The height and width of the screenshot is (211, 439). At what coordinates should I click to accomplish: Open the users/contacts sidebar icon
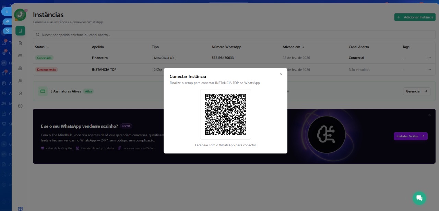pos(20,81)
